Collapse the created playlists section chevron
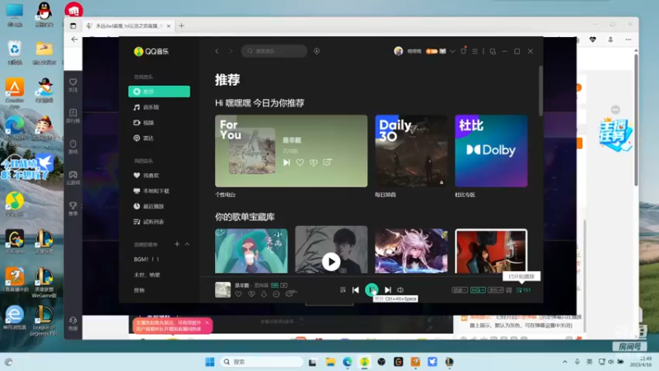Image resolution: width=659 pixels, height=371 pixels. tap(187, 244)
